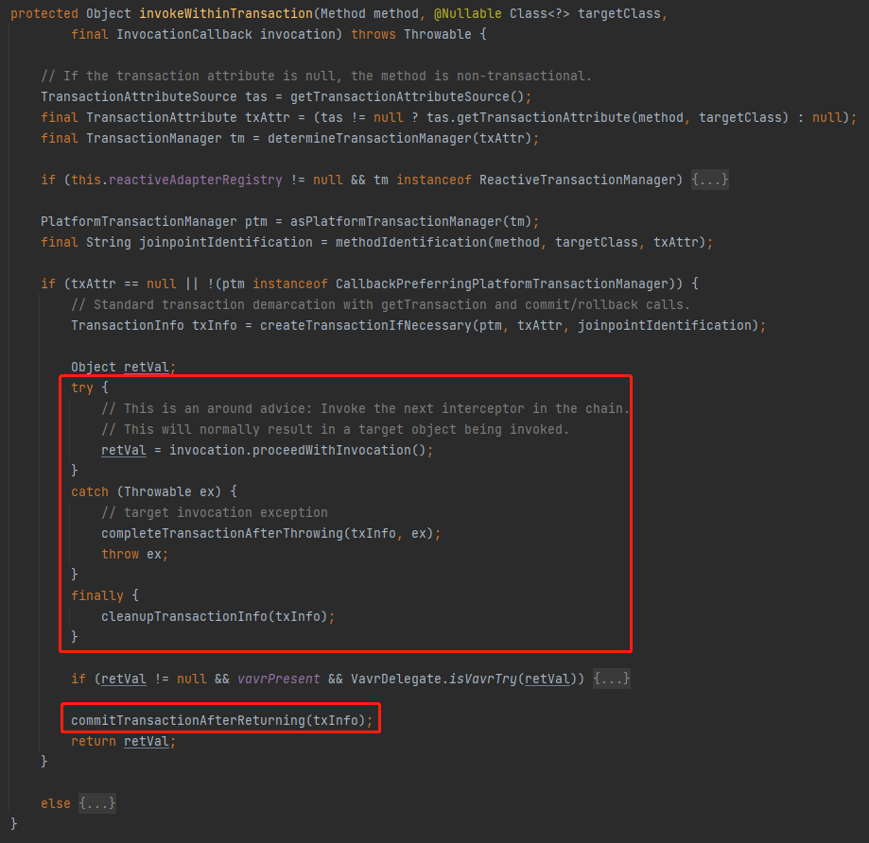Screen dimensions: 869x843
Task: Click the invokeWithinTransaction method name
Action: pyautogui.click(x=226, y=14)
